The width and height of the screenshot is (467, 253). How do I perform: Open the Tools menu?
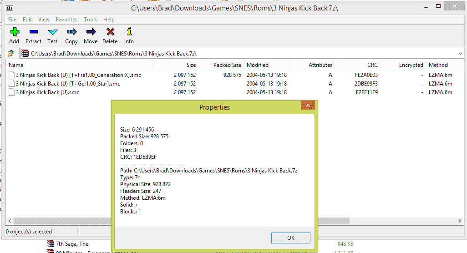click(x=90, y=20)
